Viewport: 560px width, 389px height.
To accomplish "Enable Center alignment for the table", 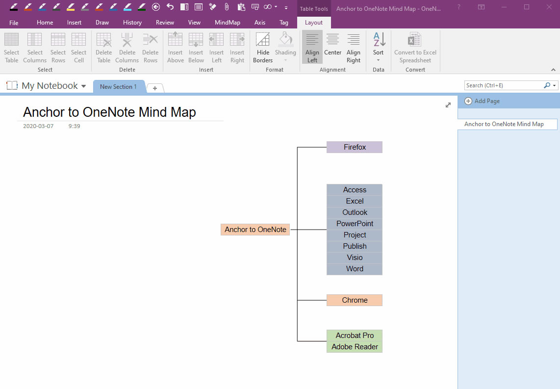I will click(x=332, y=47).
